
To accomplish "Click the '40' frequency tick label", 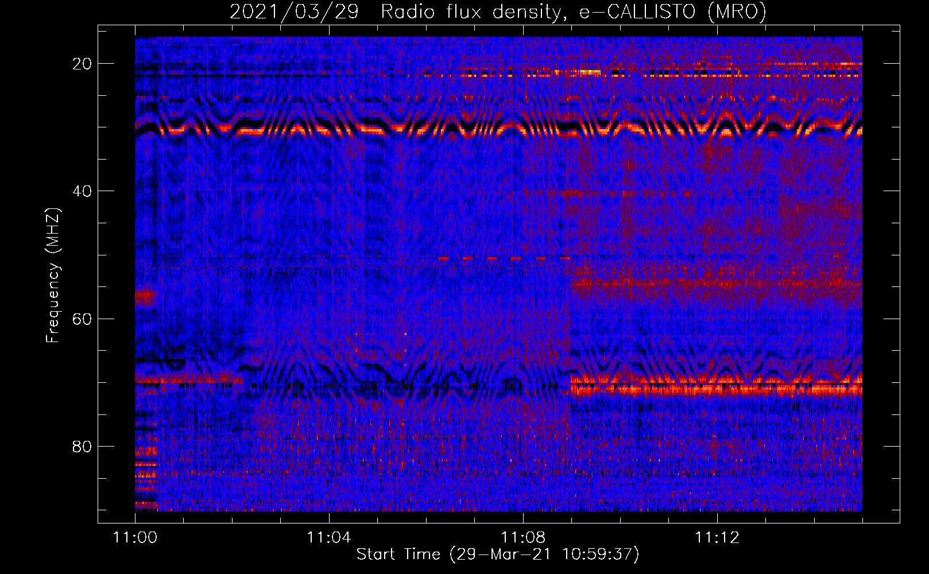I will pyautogui.click(x=82, y=191).
